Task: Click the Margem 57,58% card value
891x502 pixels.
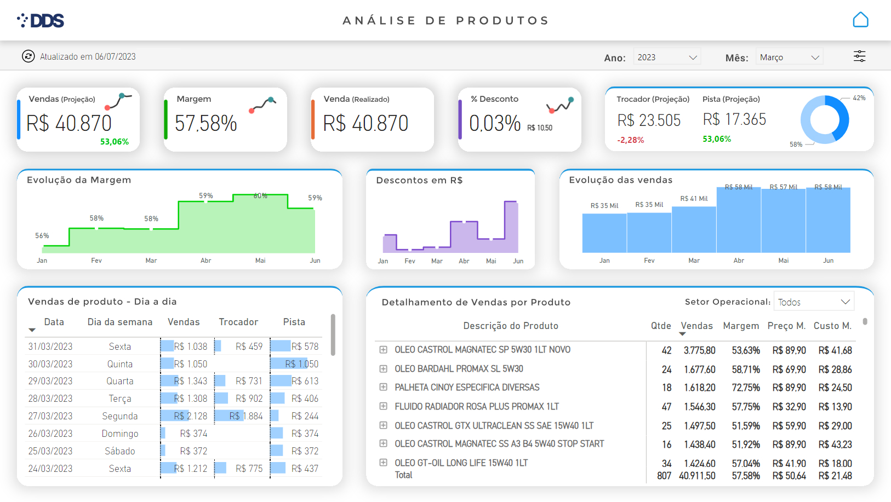Action: coord(206,123)
